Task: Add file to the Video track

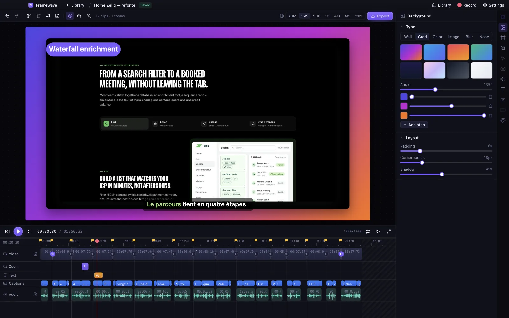Action: [x=35, y=254]
